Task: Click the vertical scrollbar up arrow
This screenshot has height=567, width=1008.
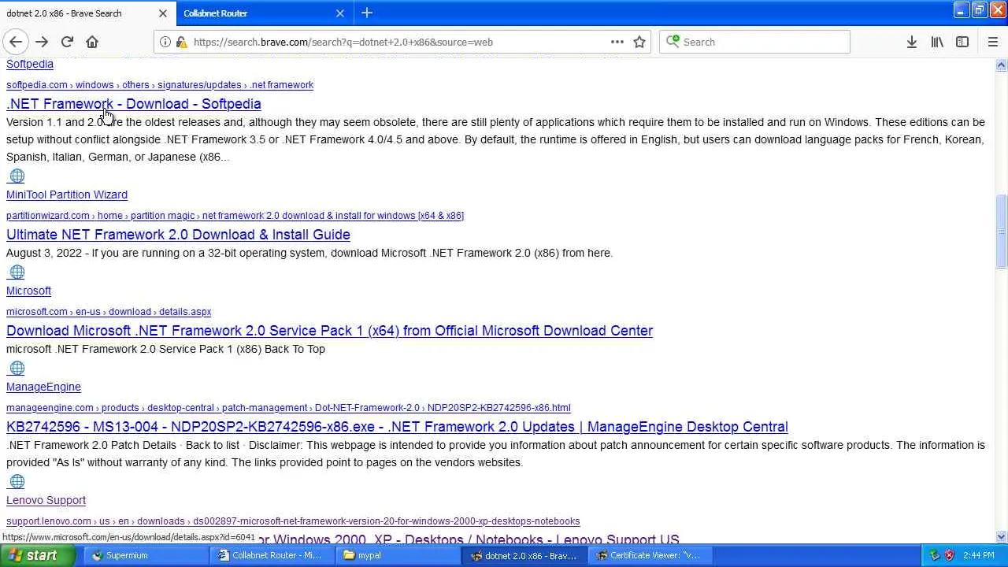Action: (x=1001, y=65)
